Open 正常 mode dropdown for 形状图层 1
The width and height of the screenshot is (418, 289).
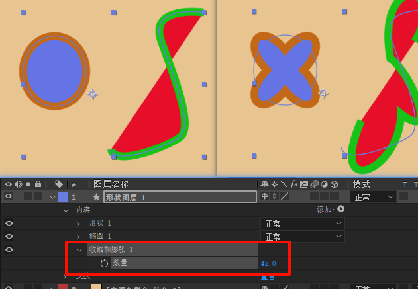374,197
